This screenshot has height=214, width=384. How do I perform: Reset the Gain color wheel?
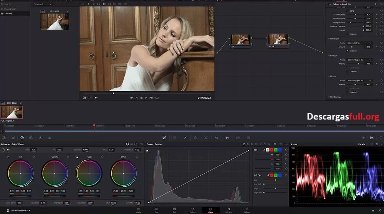click(103, 157)
